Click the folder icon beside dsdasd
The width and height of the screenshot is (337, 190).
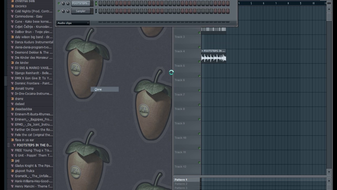pos(12,104)
